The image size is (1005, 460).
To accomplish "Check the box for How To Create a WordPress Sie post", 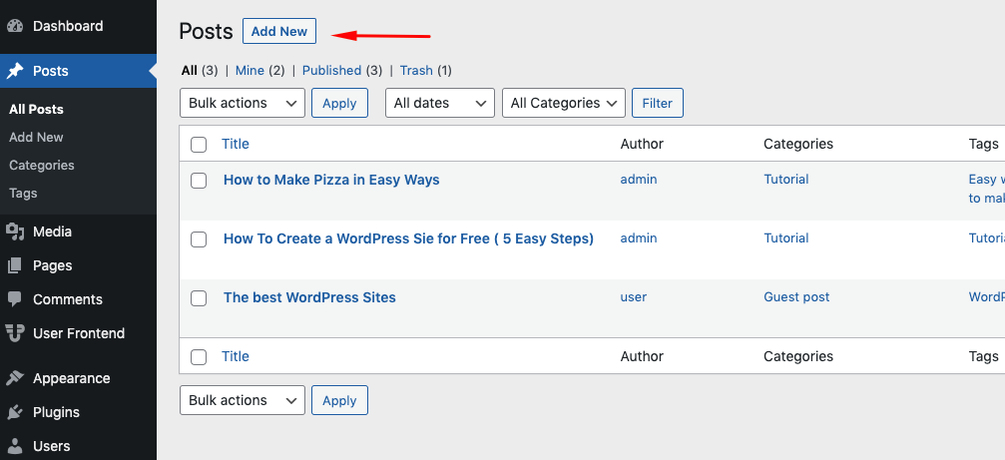I will click(199, 239).
